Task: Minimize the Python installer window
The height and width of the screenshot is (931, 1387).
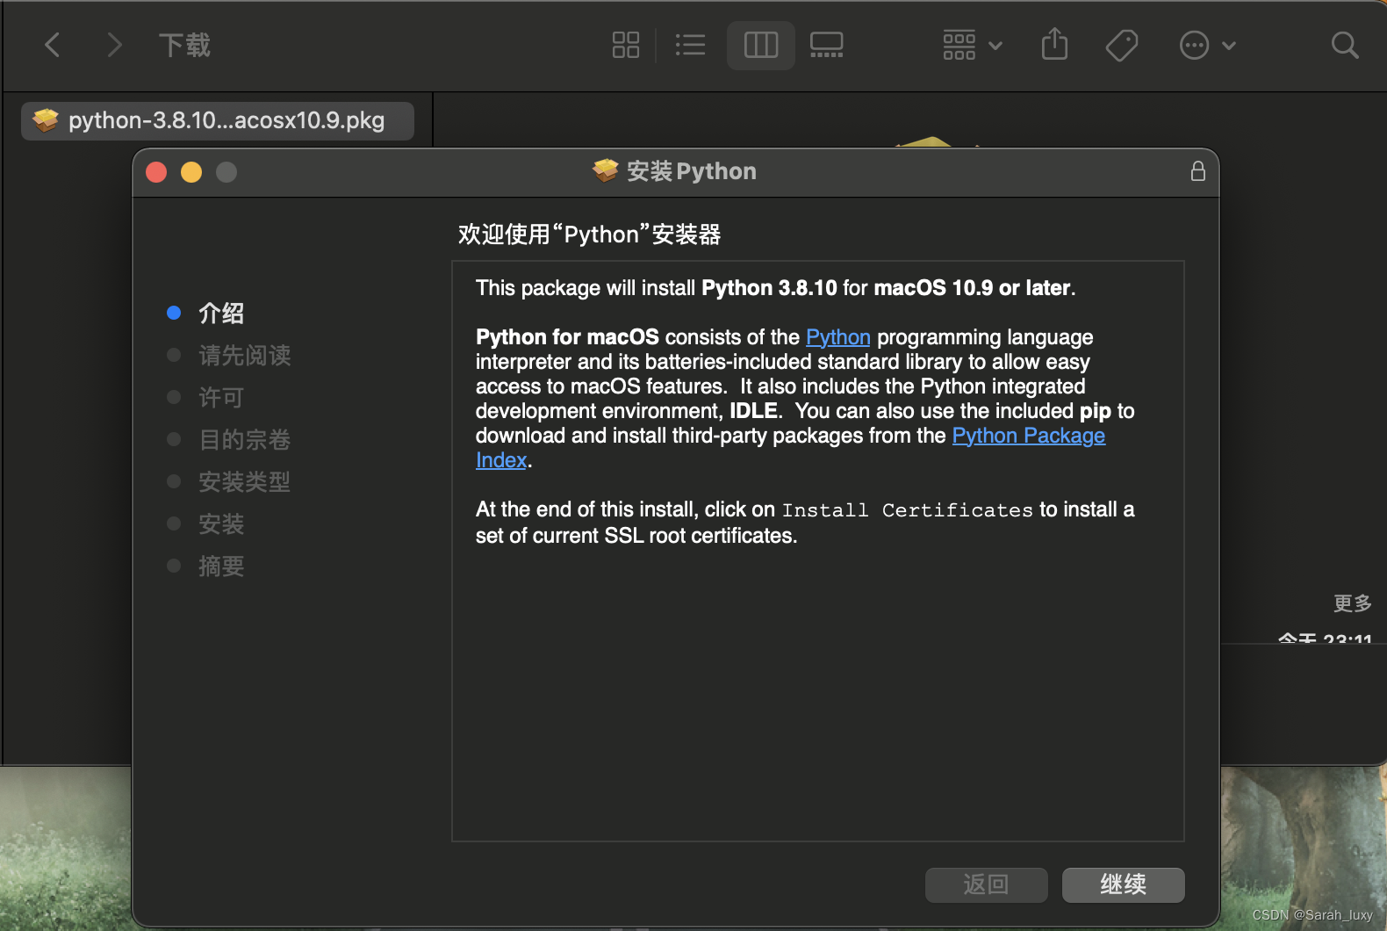Action: (x=191, y=172)
